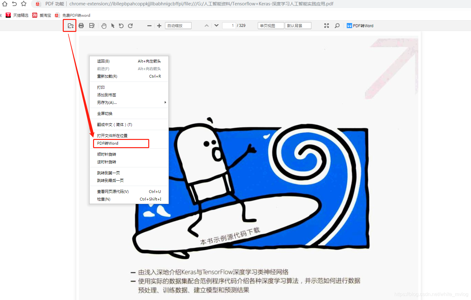Click the address bar URL
Image resolution: width=471 pixels, height=300 pixels.
pyautogui.click(x=201, y=4)
